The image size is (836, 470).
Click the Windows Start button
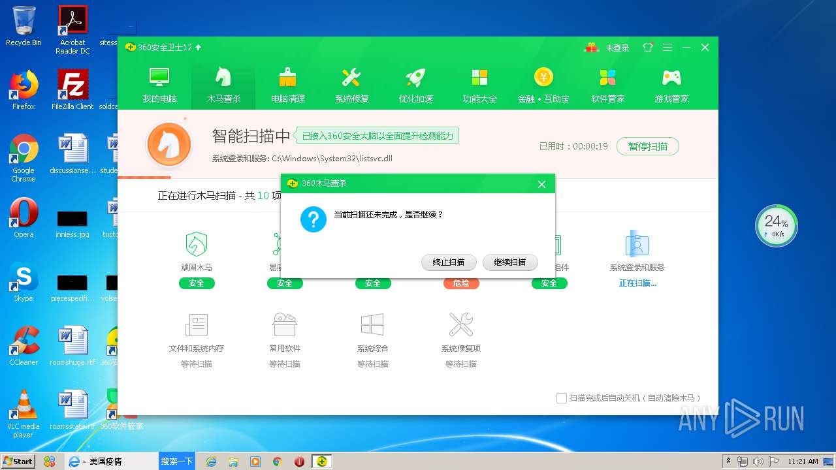click(18, 461)
